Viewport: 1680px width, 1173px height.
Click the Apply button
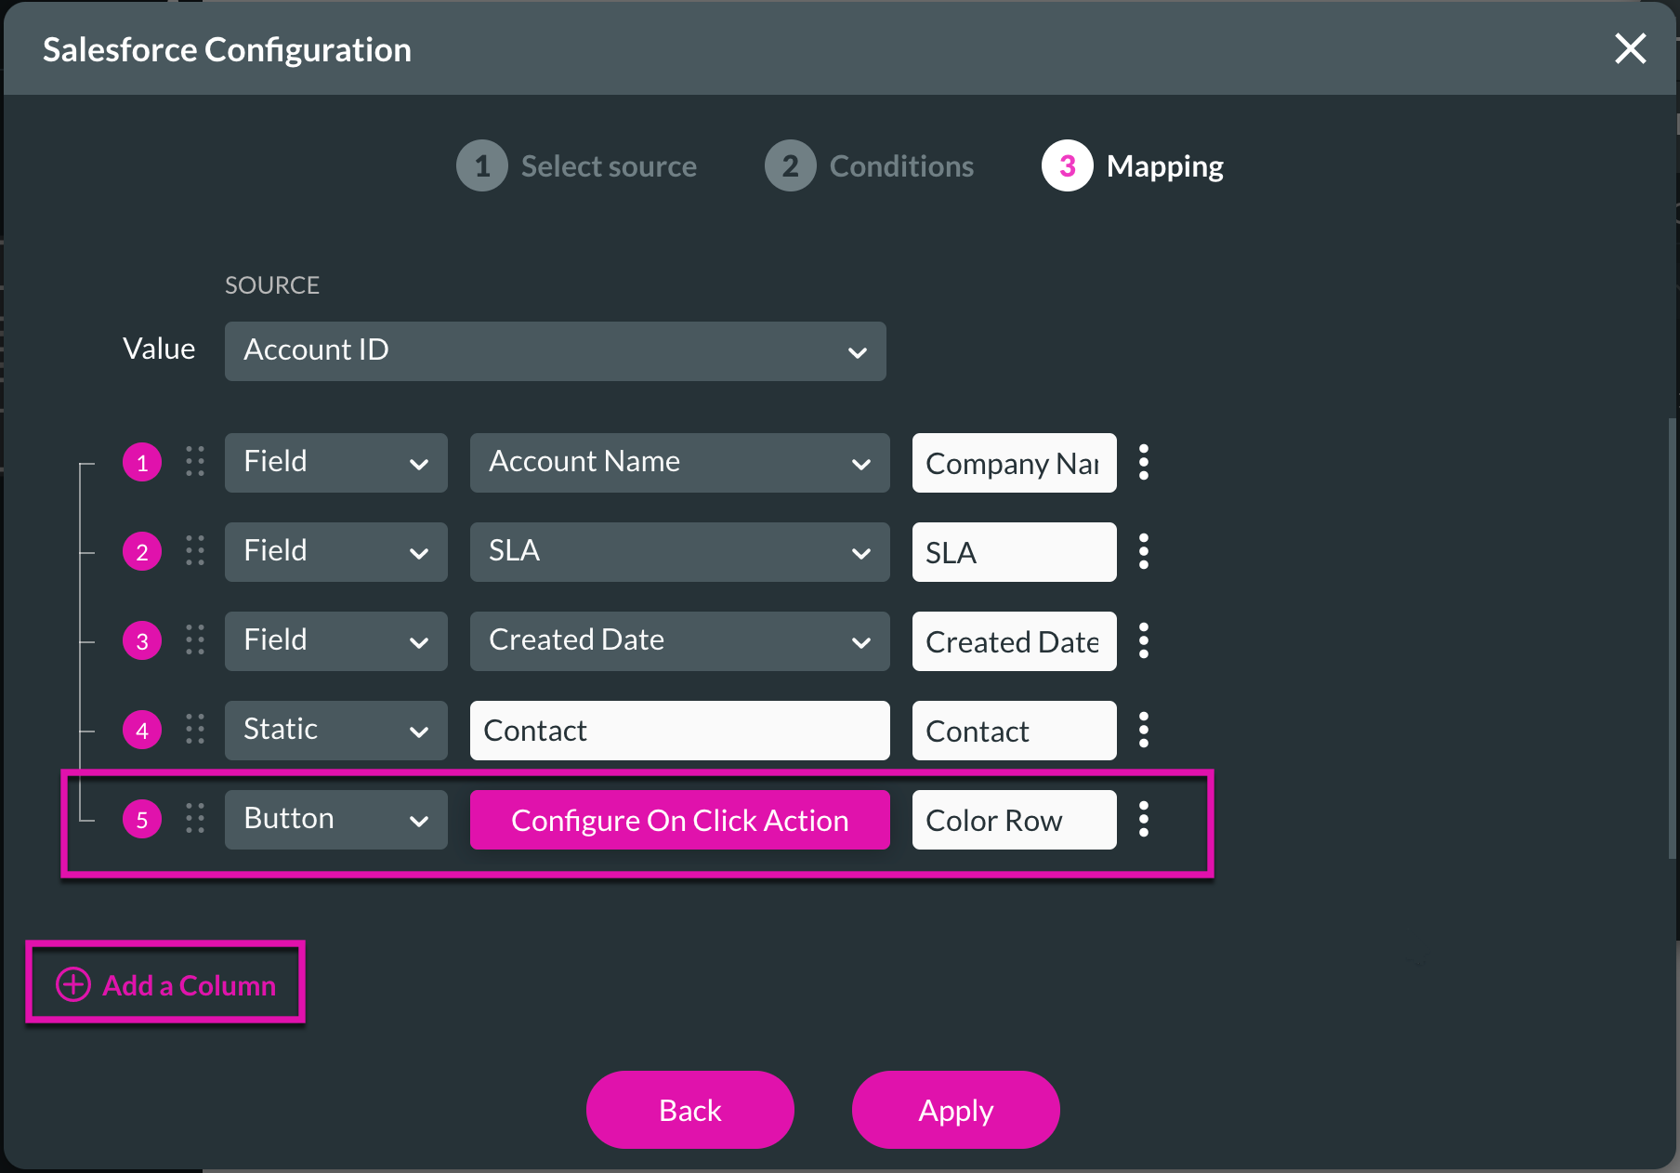coord(955,1110)
